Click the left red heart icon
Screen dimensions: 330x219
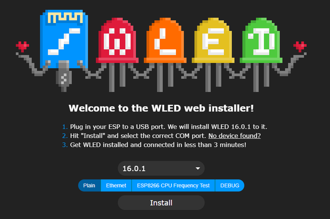pos(23,47)
